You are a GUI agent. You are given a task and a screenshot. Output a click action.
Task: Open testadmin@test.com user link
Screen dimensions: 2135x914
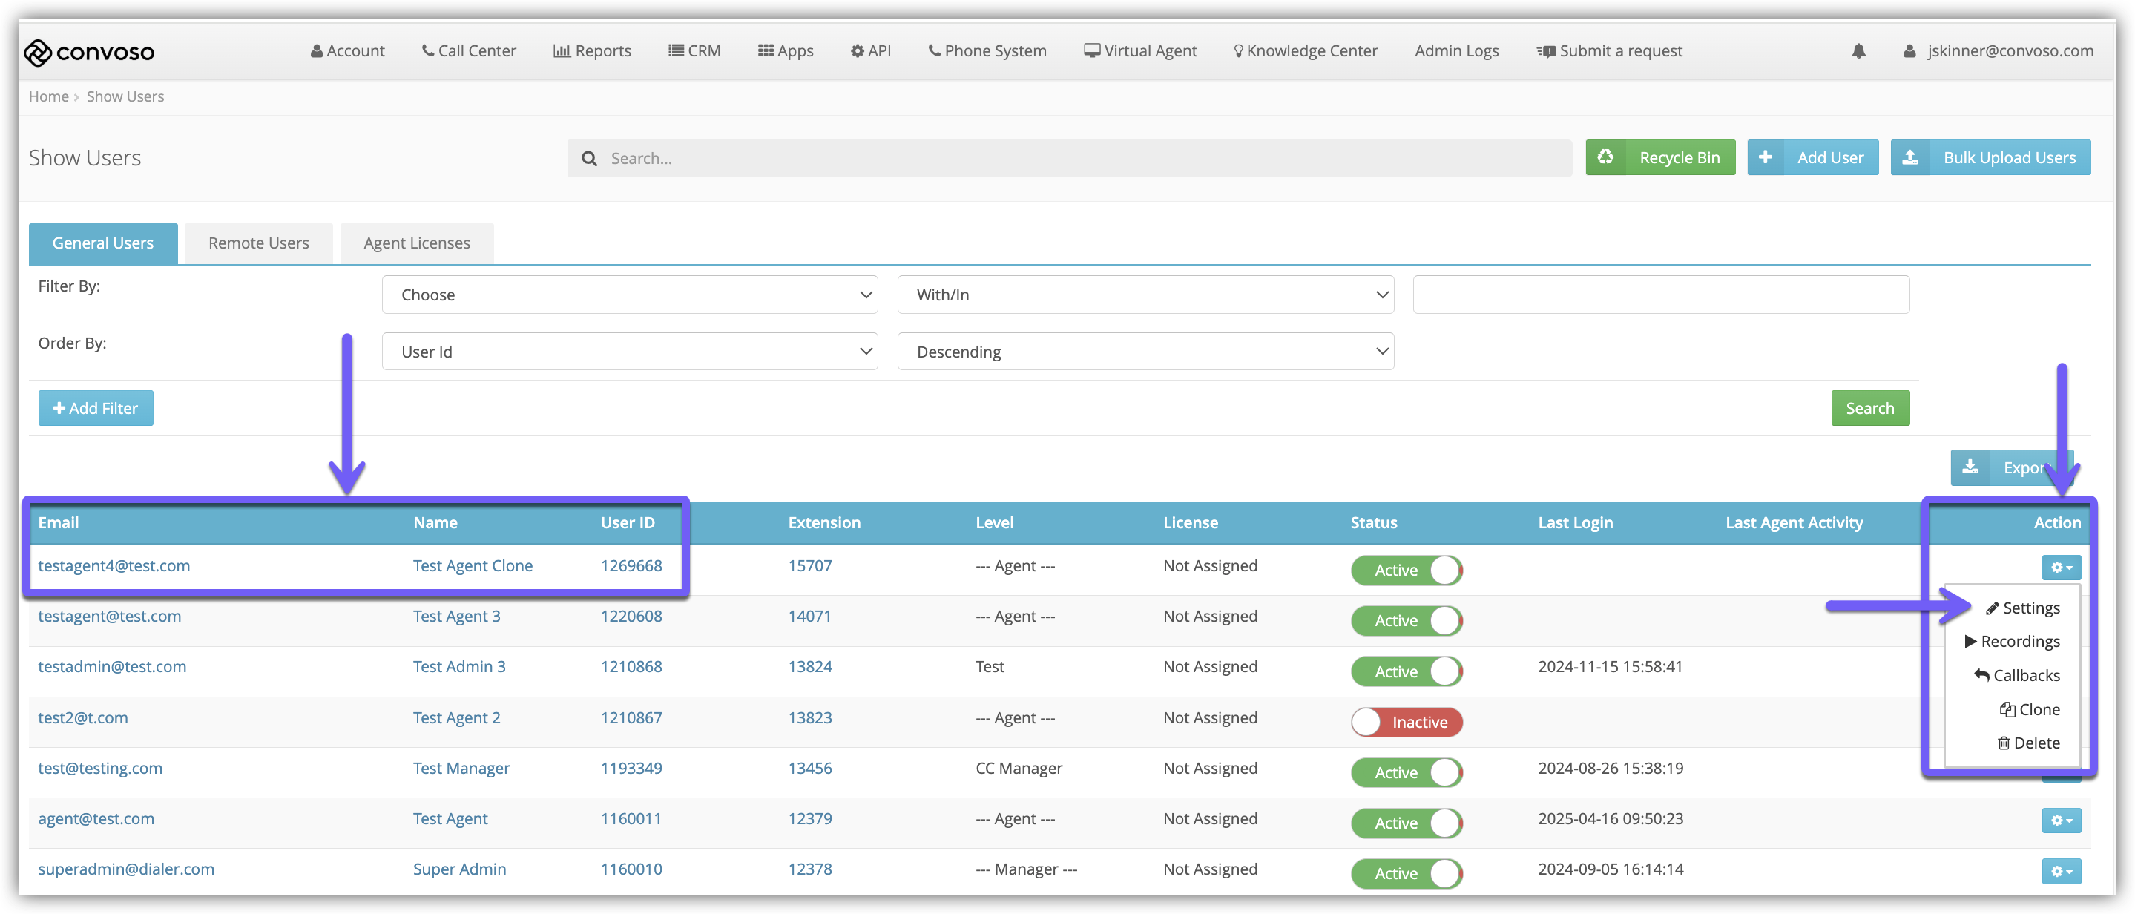tap(112, 667)
